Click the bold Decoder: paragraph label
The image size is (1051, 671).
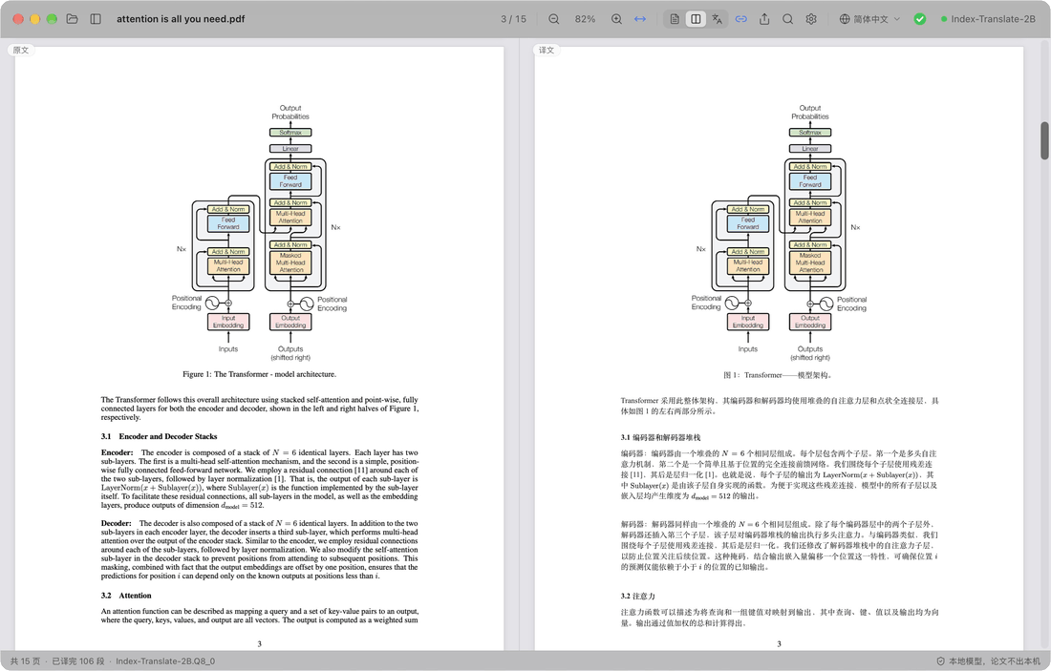(117, 523)
